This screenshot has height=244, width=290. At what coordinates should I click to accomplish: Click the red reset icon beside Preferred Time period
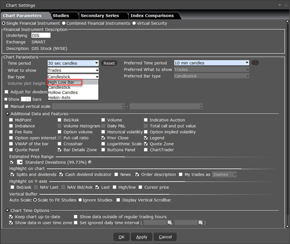(255, 63)
